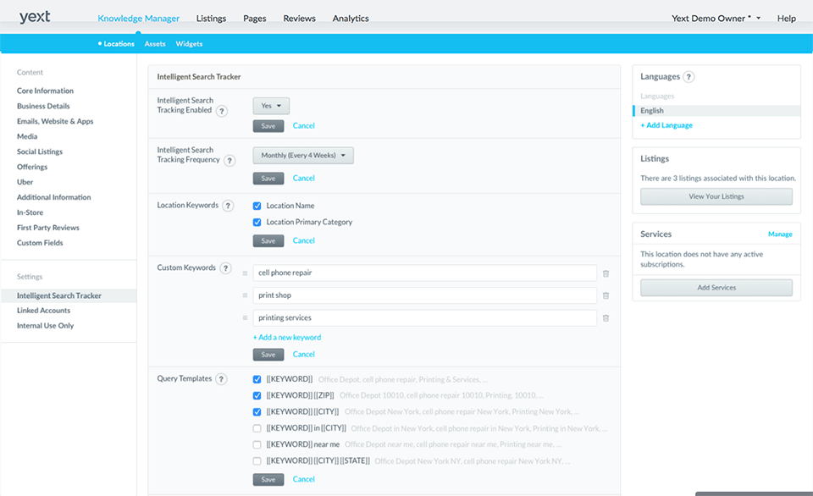
Task: Delete the "print shop" keyword via trash icon
Action: [x=606, y=295]
